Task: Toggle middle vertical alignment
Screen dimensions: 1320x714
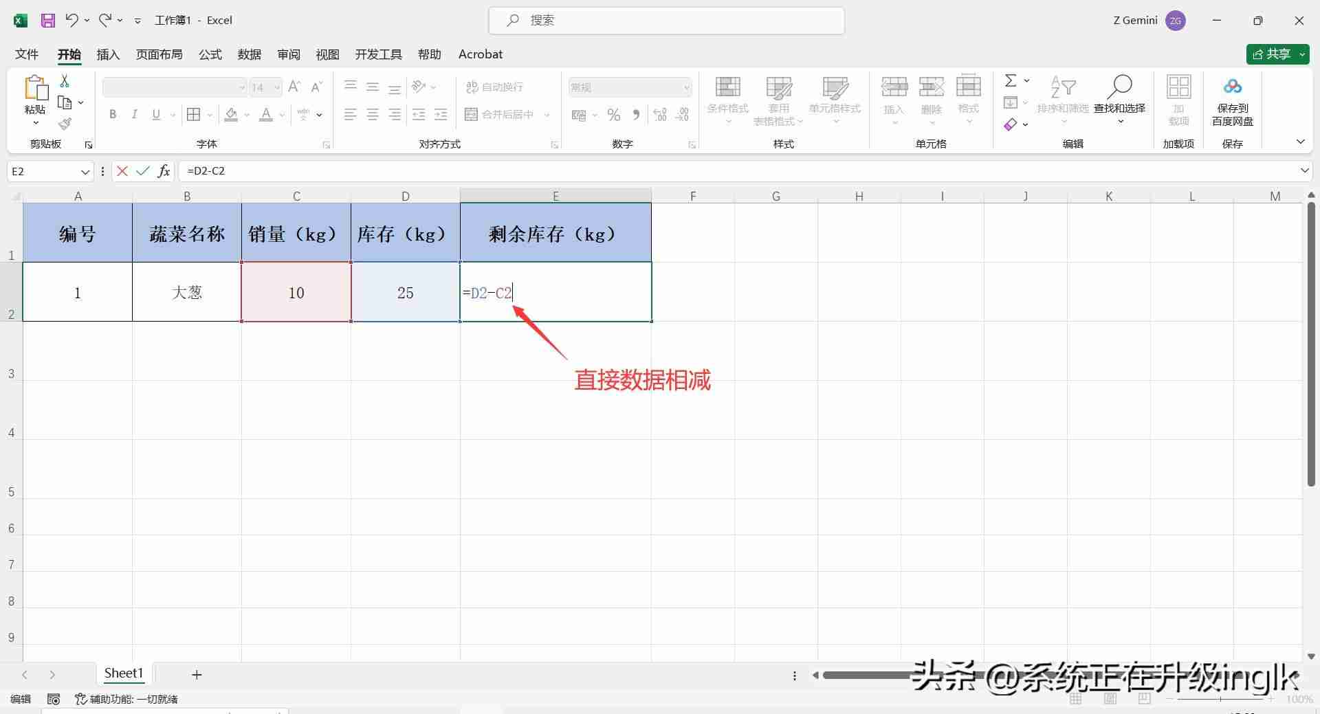Action: coord(373,87)
